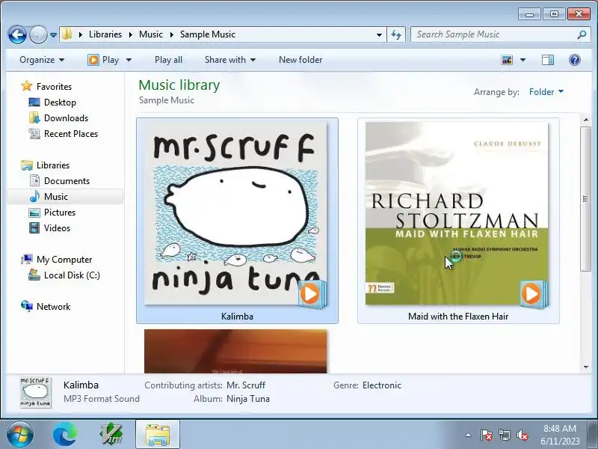Change view with the views icon

coord(507,60)
